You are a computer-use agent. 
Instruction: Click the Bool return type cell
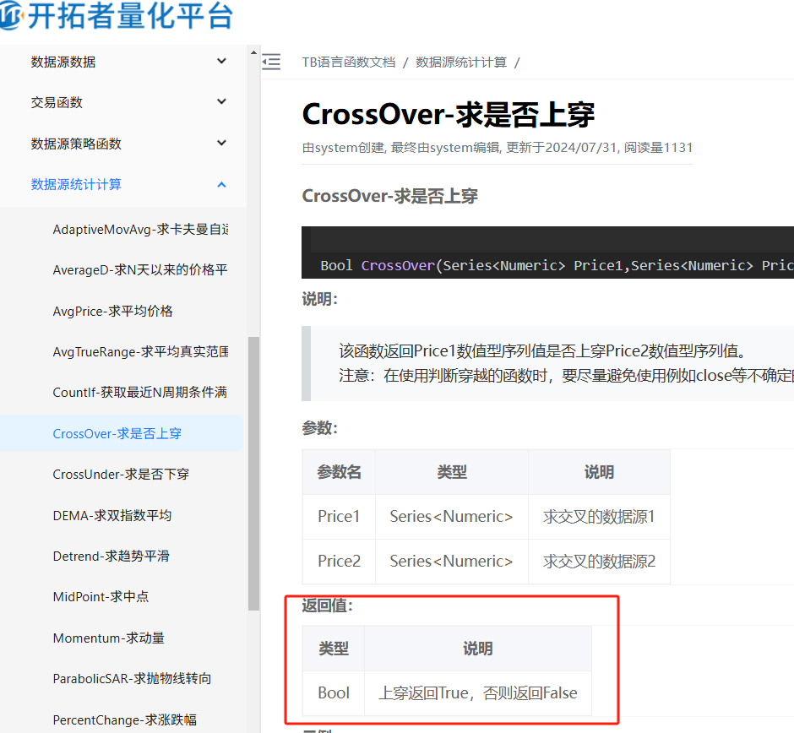334,693
